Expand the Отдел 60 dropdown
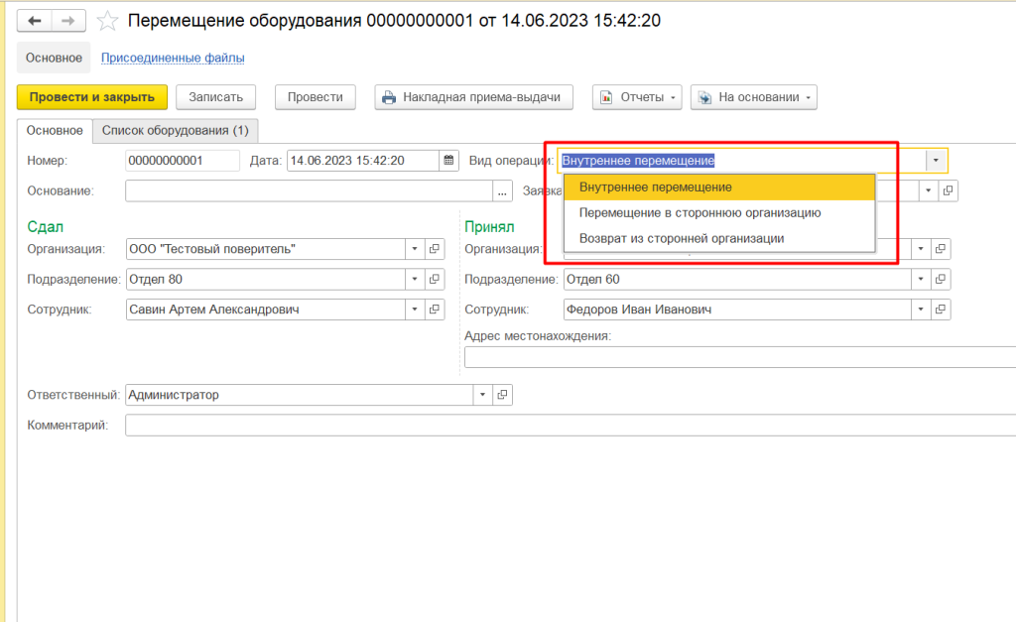 921,279
